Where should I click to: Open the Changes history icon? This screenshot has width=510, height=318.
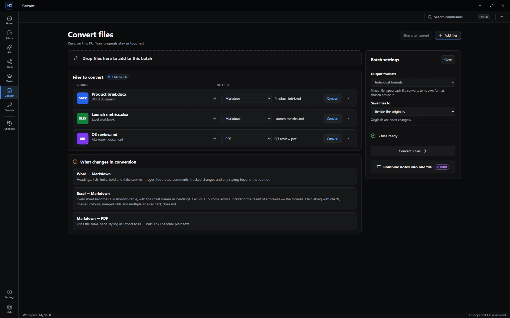(9, 125)
